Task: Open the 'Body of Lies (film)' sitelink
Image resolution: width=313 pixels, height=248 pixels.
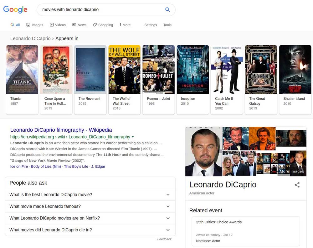Action: pos(46,166)
